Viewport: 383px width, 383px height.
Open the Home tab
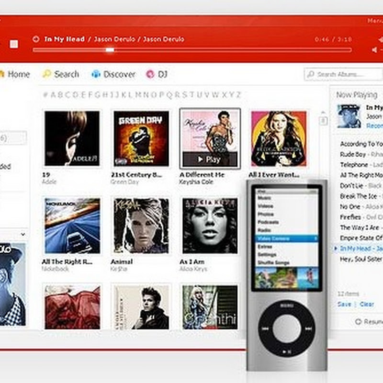coord(15,74)
